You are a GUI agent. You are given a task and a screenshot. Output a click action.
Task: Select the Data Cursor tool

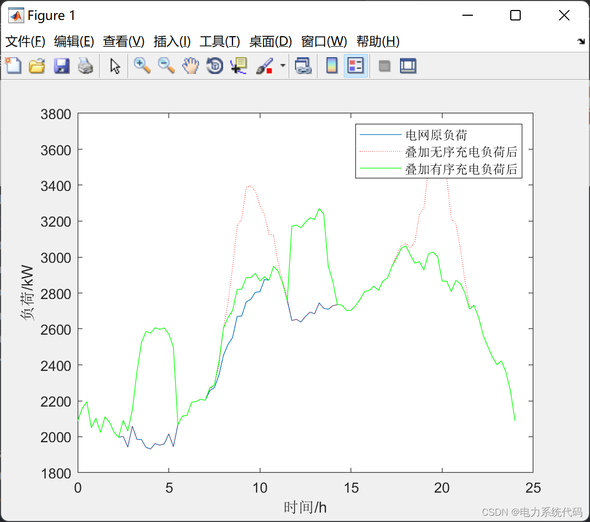238,66
